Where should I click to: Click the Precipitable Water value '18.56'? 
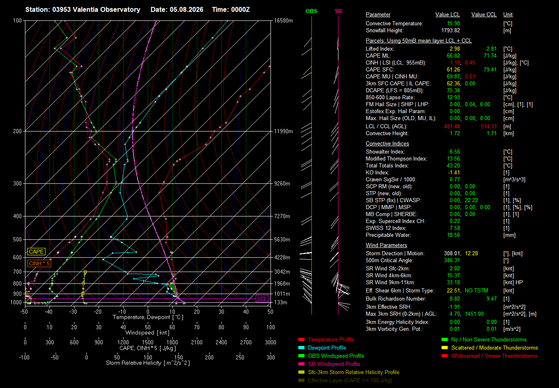(453, 235)
